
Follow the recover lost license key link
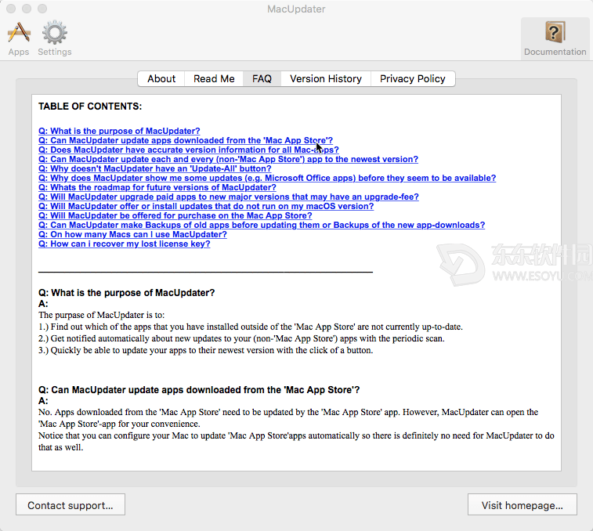[x=125, y=244]
